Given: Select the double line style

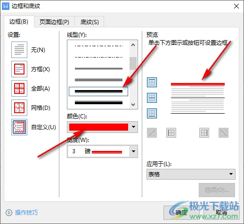Looking at the screenshot, I should coord(98,68).
